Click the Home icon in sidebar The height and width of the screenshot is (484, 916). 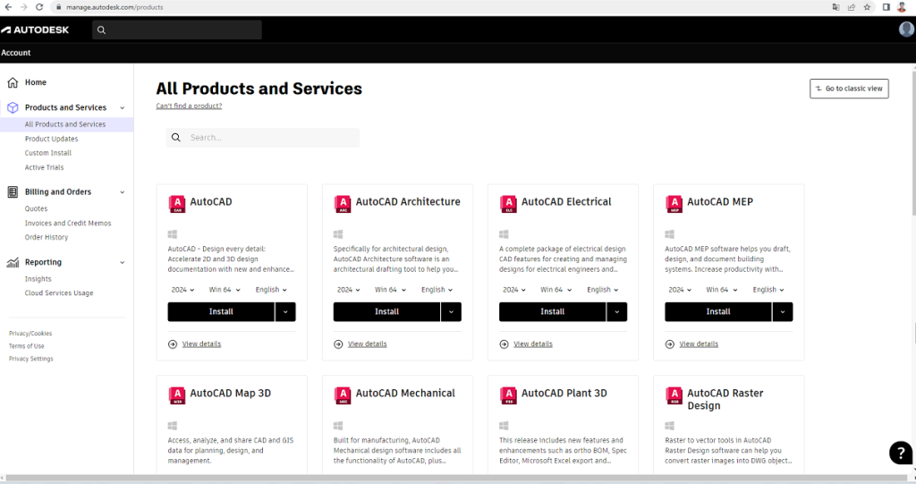(x=13, y=82)
